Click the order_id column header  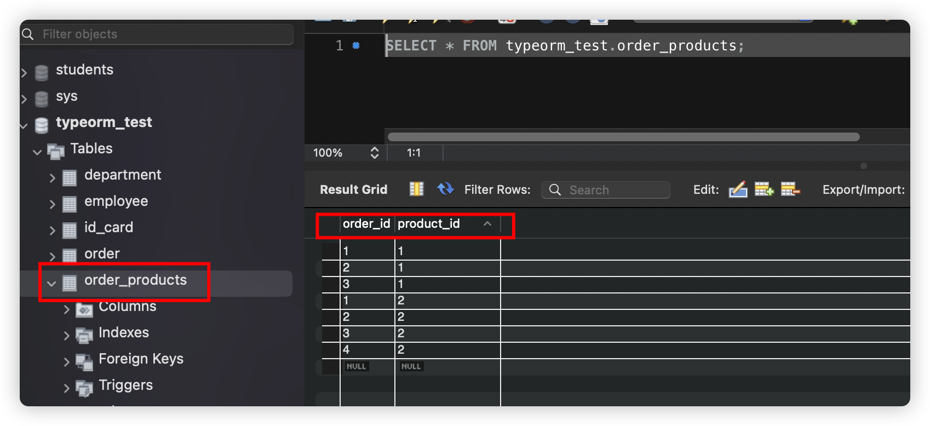tap(366, 224)
